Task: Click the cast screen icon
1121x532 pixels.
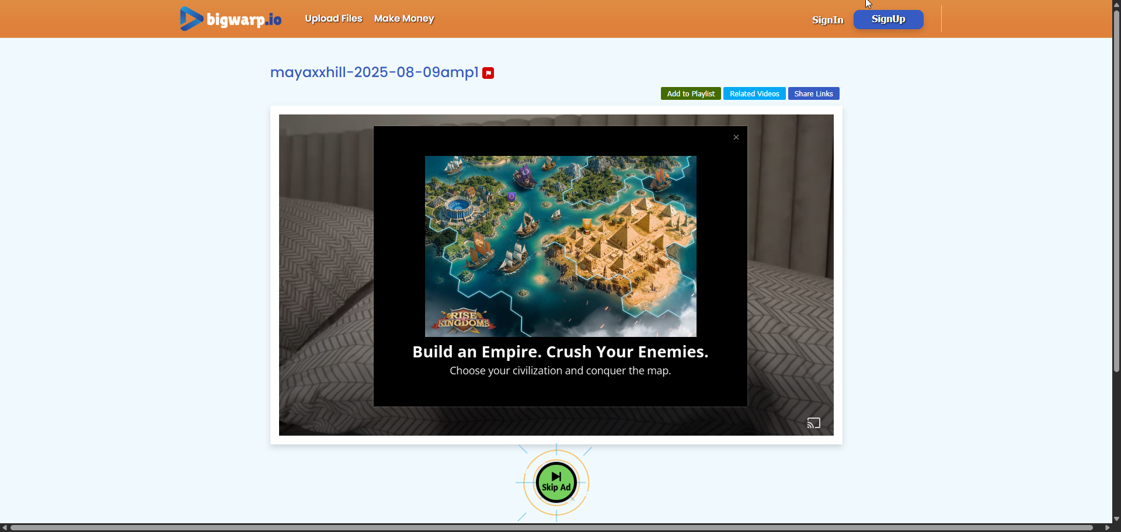Action: [x=814, y=423]
